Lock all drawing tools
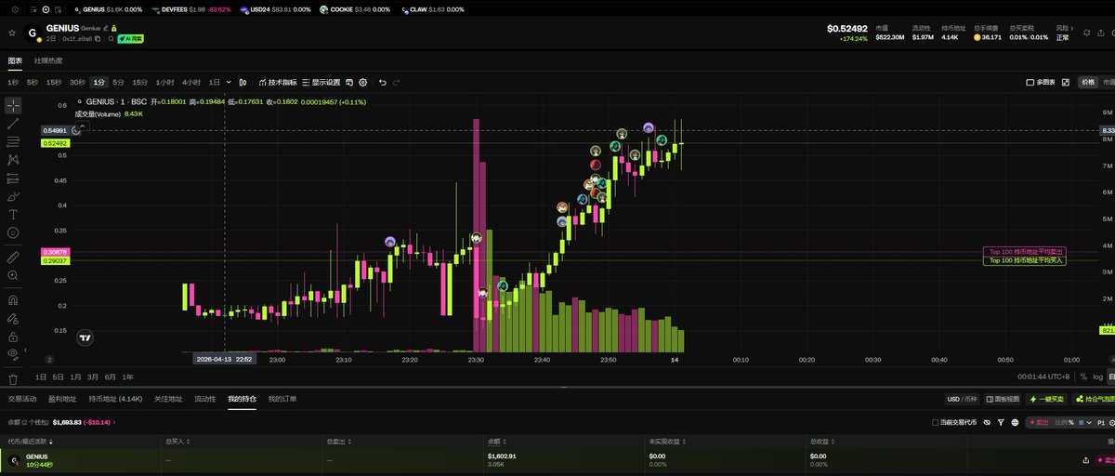The width and height of the screenshot is (1115, 476). point(13,337)
